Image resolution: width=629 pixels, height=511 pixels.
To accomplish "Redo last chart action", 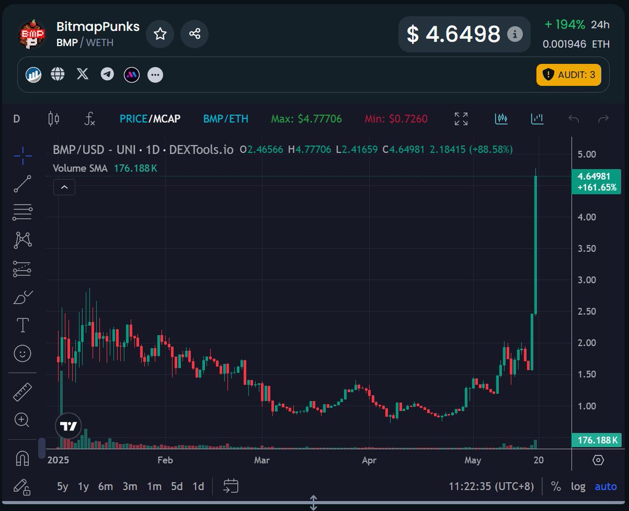I will click(x=604, y=119).
